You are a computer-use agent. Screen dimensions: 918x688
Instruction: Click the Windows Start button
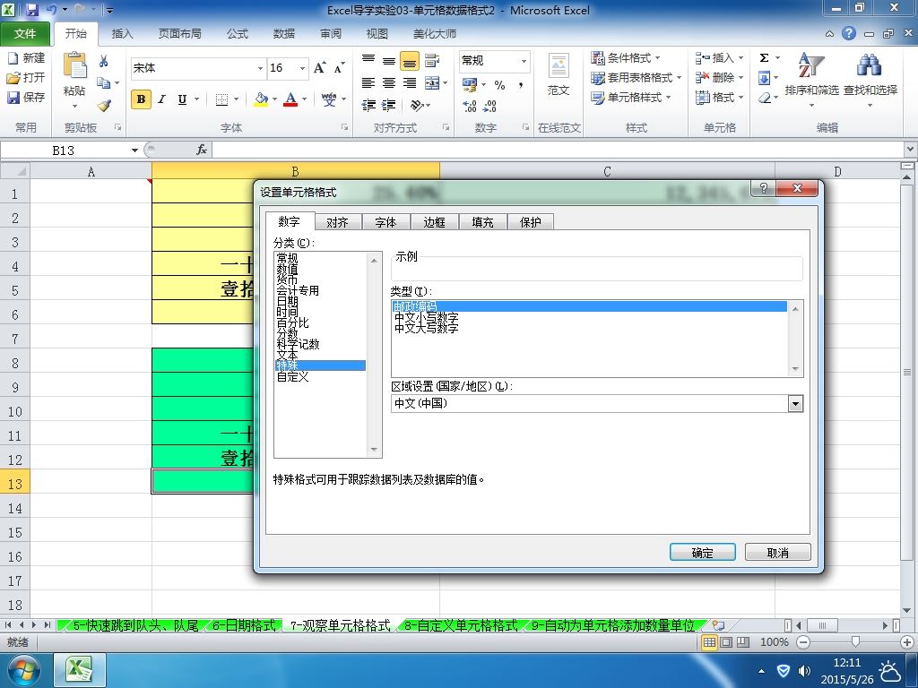point(23,670)
